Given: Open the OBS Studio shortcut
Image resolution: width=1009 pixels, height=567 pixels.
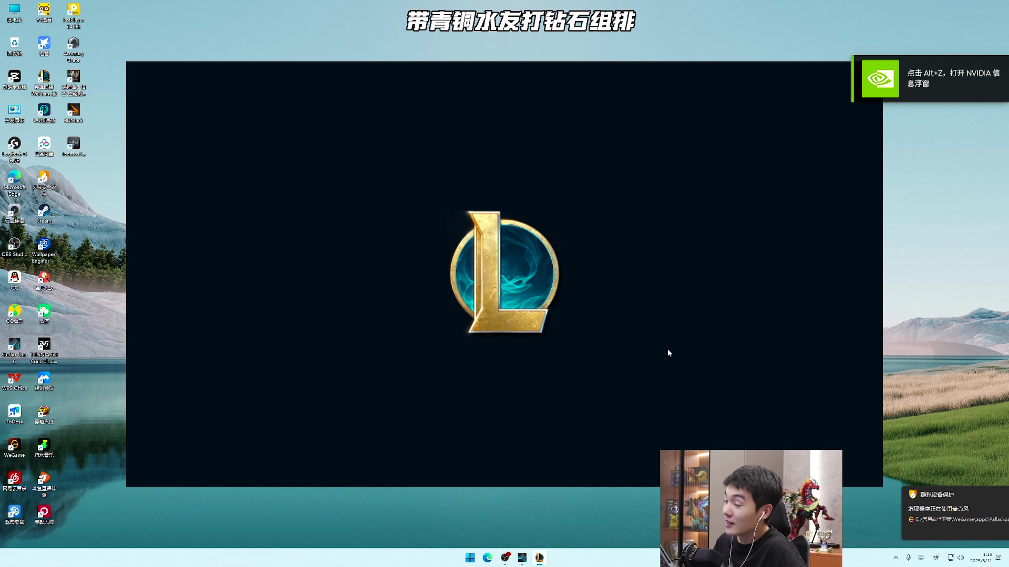Looking at the screenshot, I should [14, 247].
